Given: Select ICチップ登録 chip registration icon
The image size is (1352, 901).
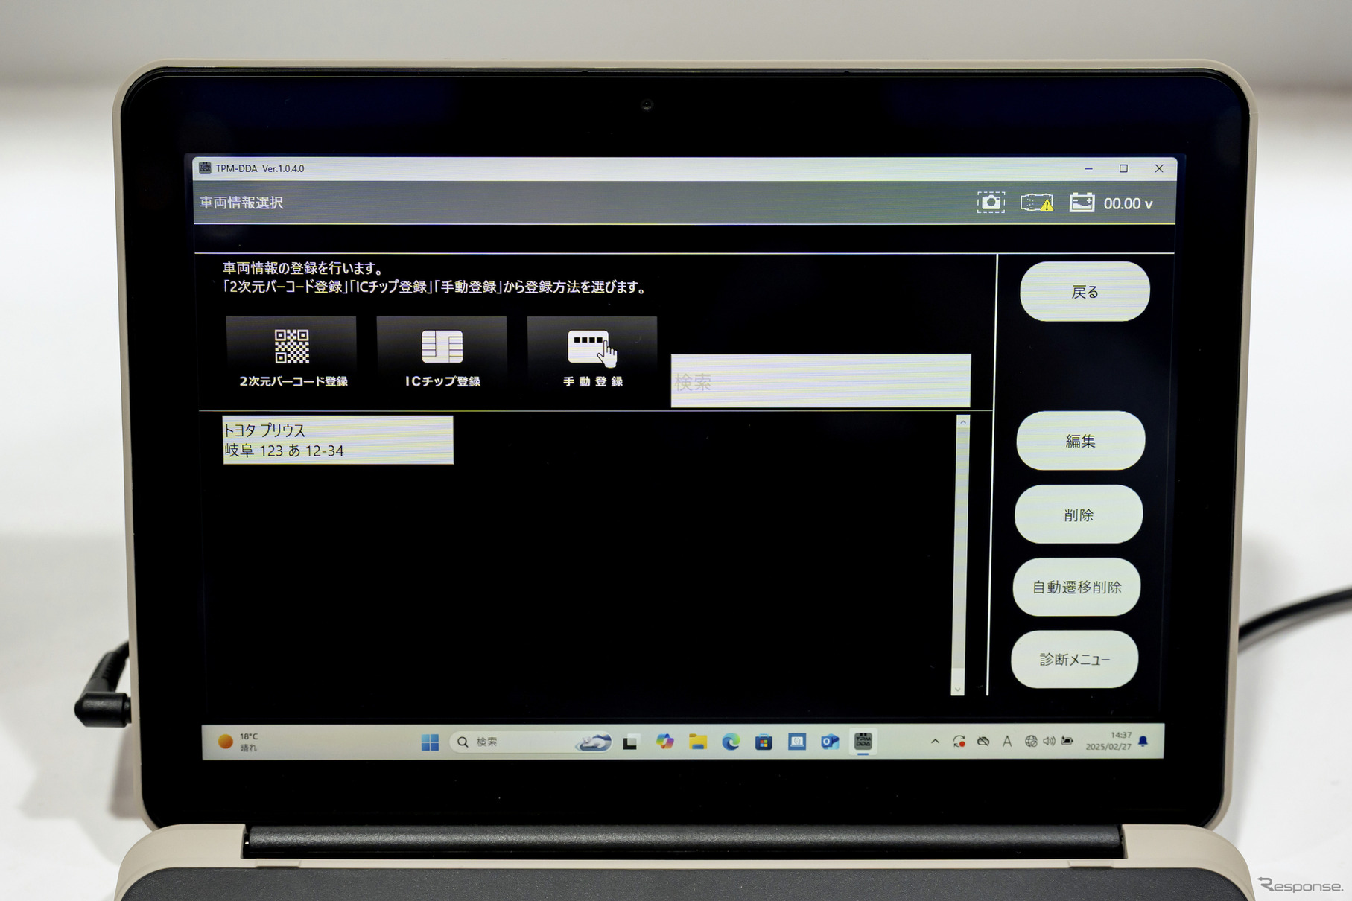Looking at the screenshot, I should pos(442,354).
